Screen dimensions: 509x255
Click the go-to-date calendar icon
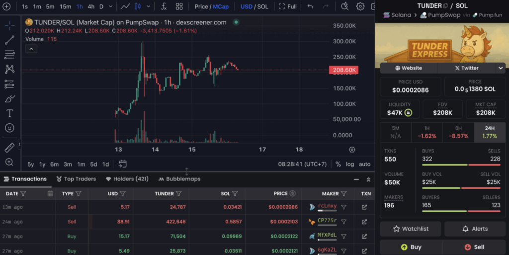click(123, 164)
